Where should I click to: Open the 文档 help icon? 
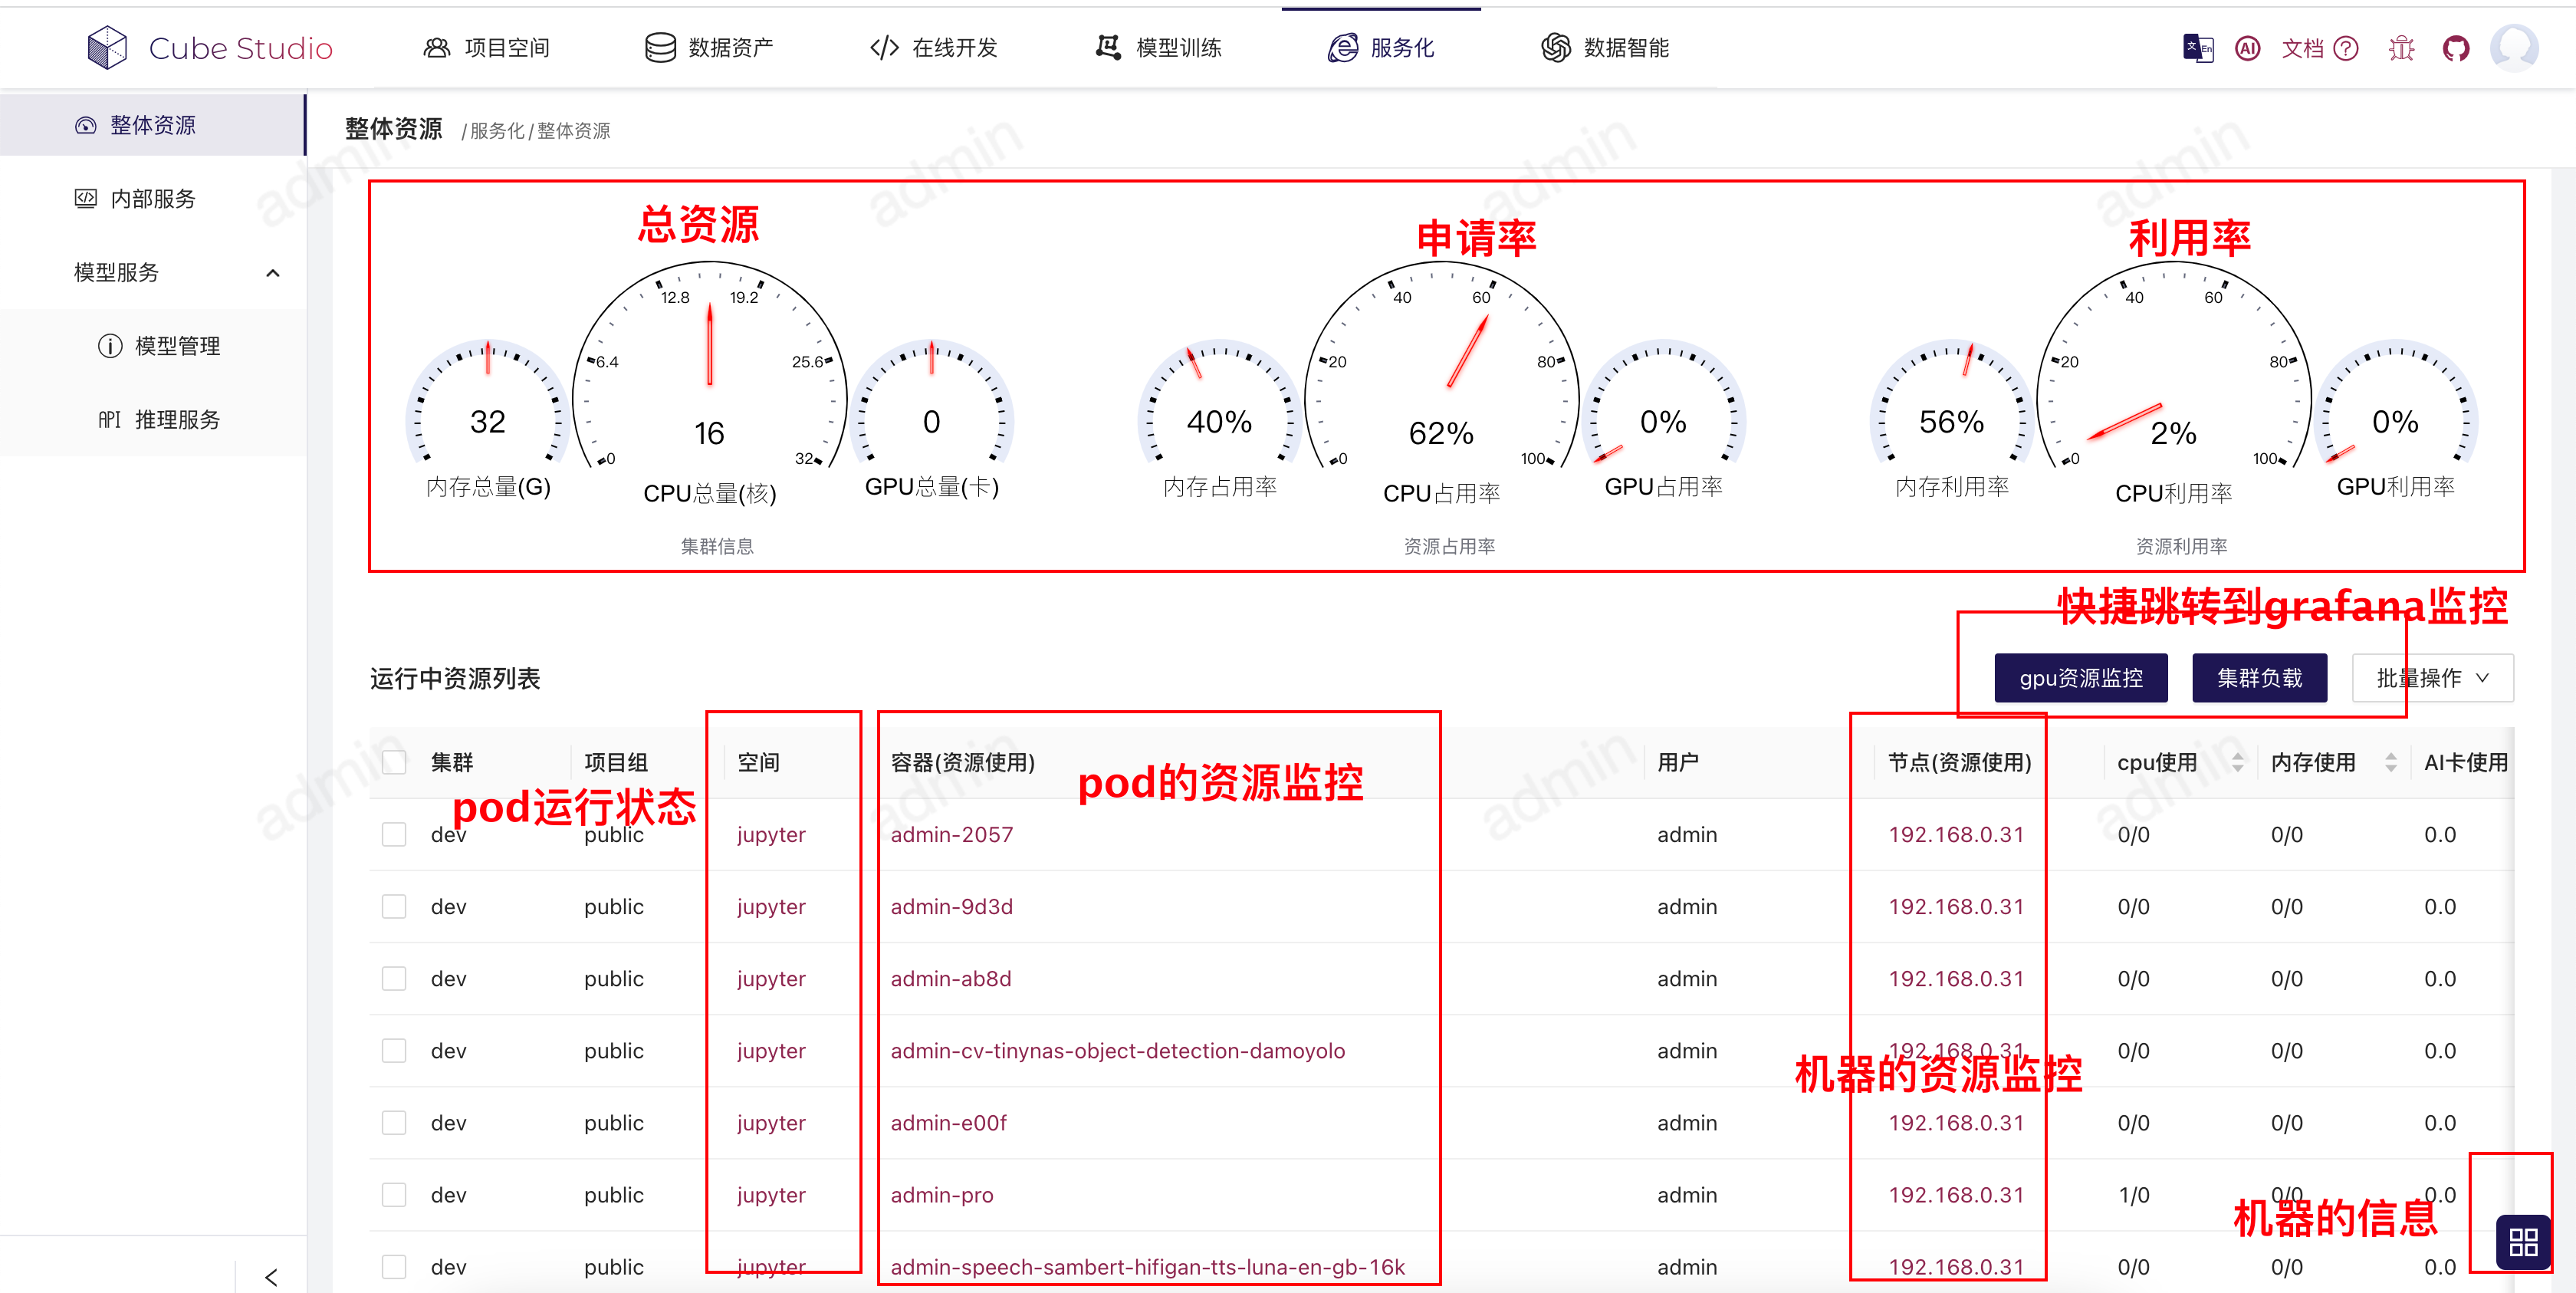2345,47
